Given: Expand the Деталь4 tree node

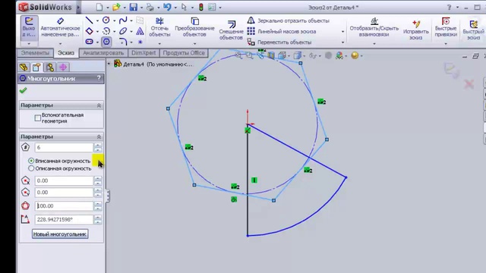Looking at the screenshot, I should (x=109, y=64).
